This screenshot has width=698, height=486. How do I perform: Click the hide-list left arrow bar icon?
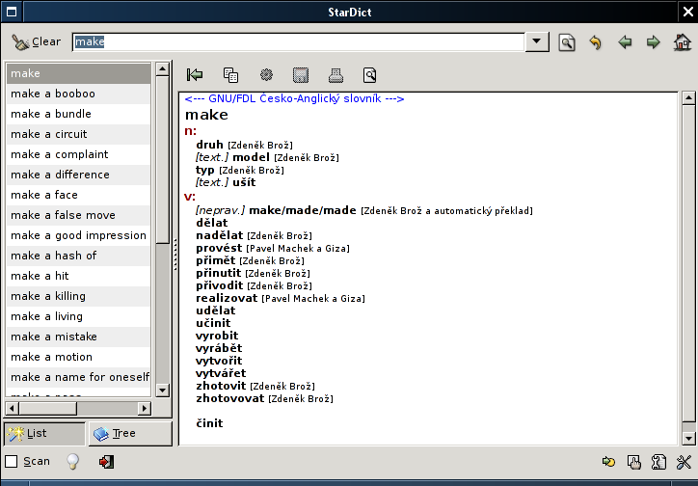click(195, 75)
